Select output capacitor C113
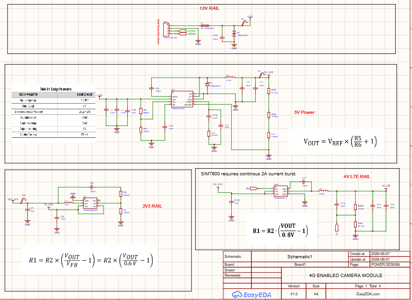Viewport: 412px width, 300px height. (373, 205)
